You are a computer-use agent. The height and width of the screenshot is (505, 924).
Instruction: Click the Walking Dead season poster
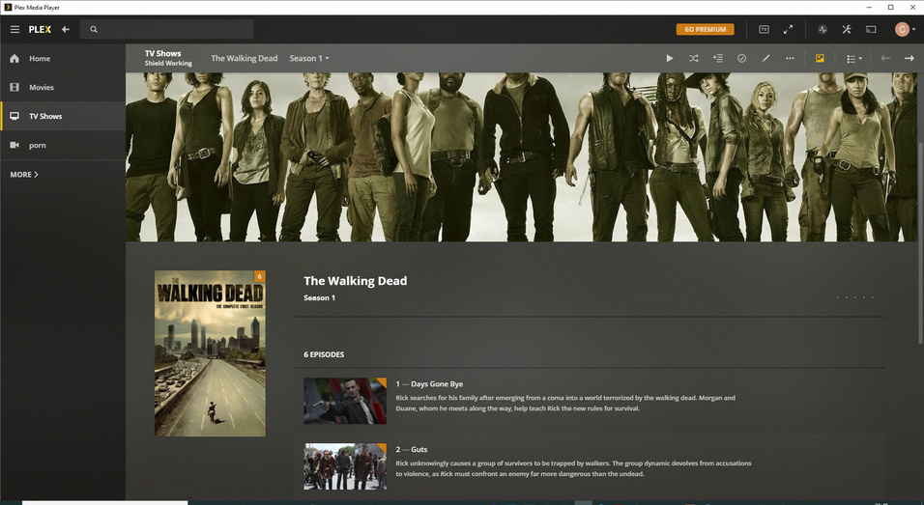pyautogui.click(x=210, y=353)
